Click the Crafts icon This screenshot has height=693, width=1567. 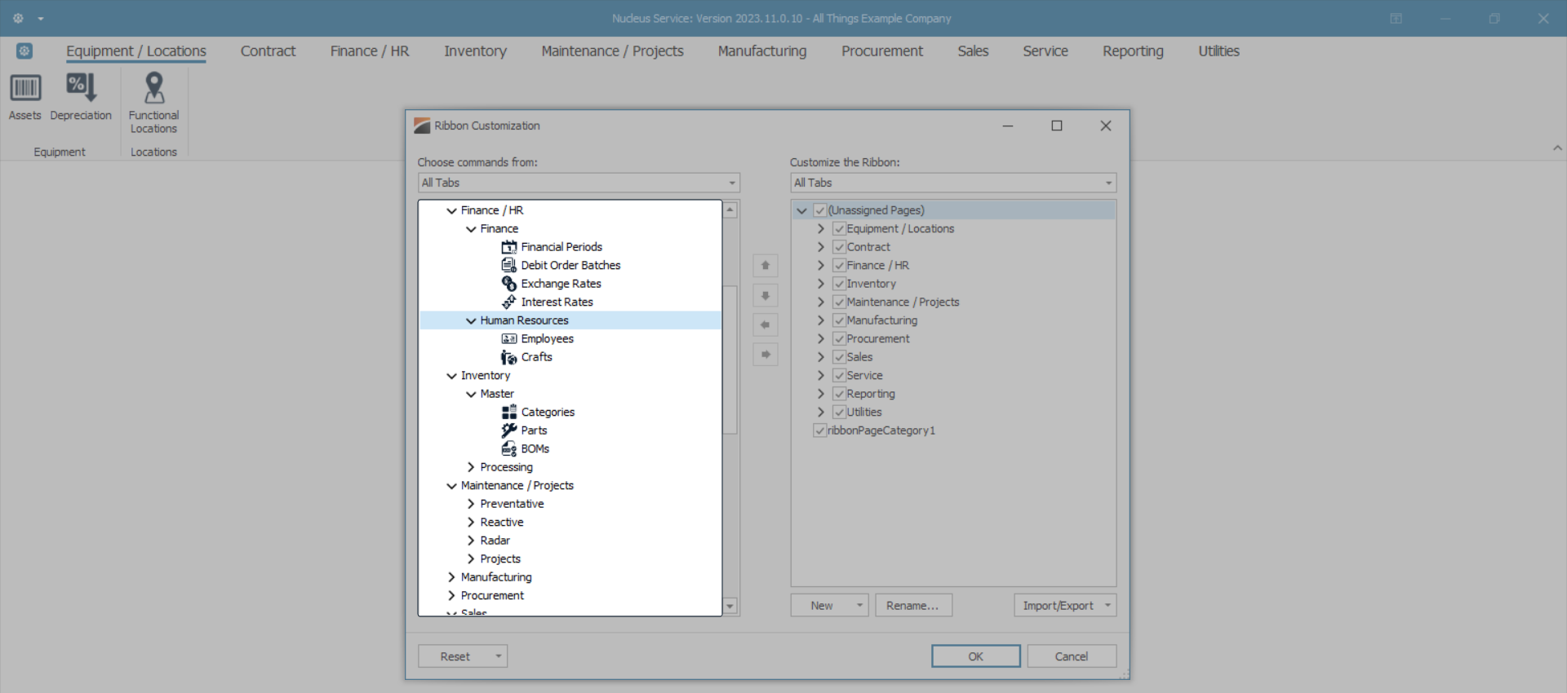(509, 357)
